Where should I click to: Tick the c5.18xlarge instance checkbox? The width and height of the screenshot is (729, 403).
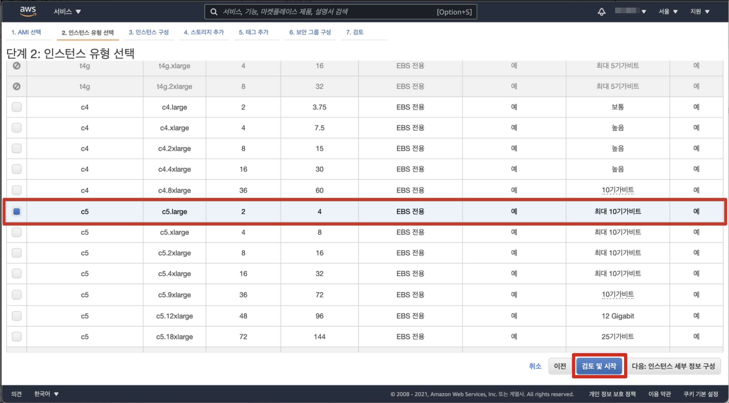point(17,336)
